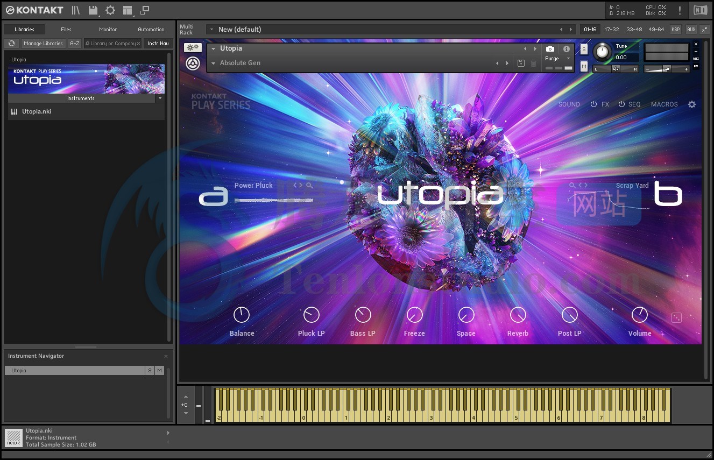714x460 pixels.
Task: Click Manage Libraries button
Action: pyautogui.click(x=43, y=44)
